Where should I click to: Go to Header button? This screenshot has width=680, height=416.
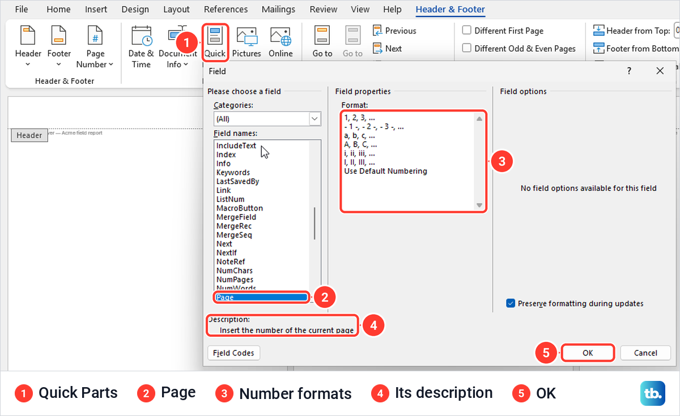(x=322, y=42)
